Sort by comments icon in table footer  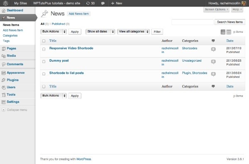tap(213, 87)
